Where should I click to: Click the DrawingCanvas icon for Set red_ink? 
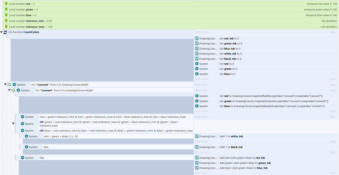(x=197, y=38)
